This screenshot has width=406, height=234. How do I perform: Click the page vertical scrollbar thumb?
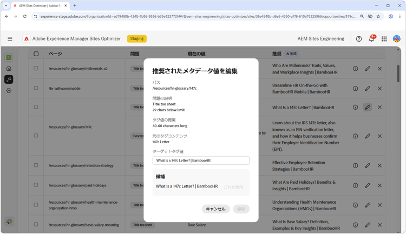click(x=398, y=73)
